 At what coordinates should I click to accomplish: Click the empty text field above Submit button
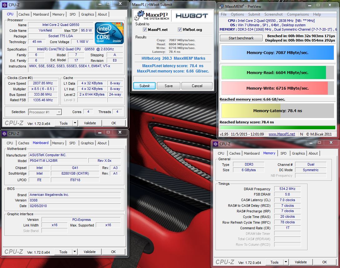173,78
